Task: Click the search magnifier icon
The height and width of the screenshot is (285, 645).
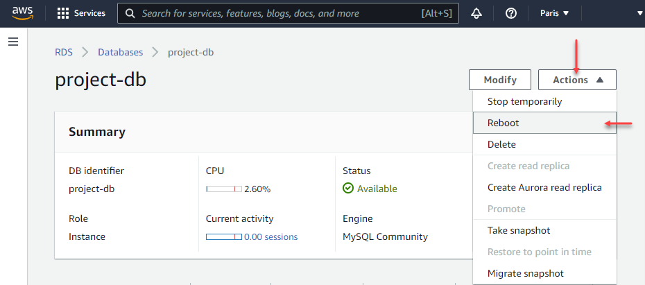Action: [x=130, y=13]
